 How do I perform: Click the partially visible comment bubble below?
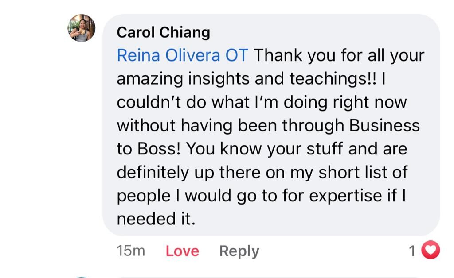(x=266, y=276)
